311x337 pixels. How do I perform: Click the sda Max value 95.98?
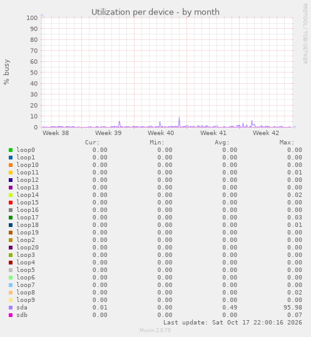tap(293, 308)
